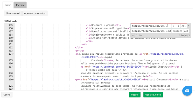Collapse the replace row with minus button
The height and width of the screenshot is (99, 196).
[133, 35]
